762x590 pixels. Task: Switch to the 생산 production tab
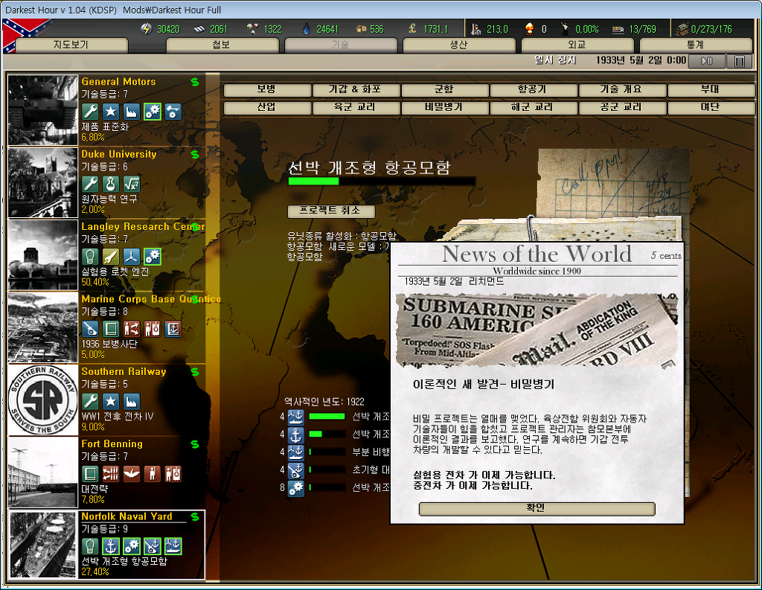[458, 45]
